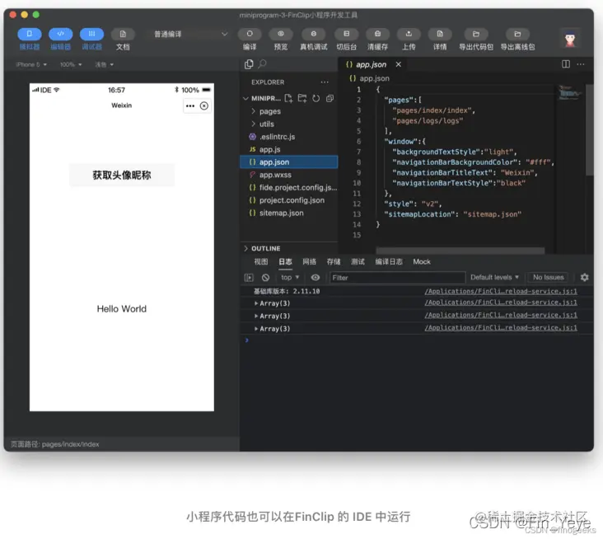The image size is (603, 539).
Task: Click the clear cache (清缓存) icon
Action: pos(377,35)
